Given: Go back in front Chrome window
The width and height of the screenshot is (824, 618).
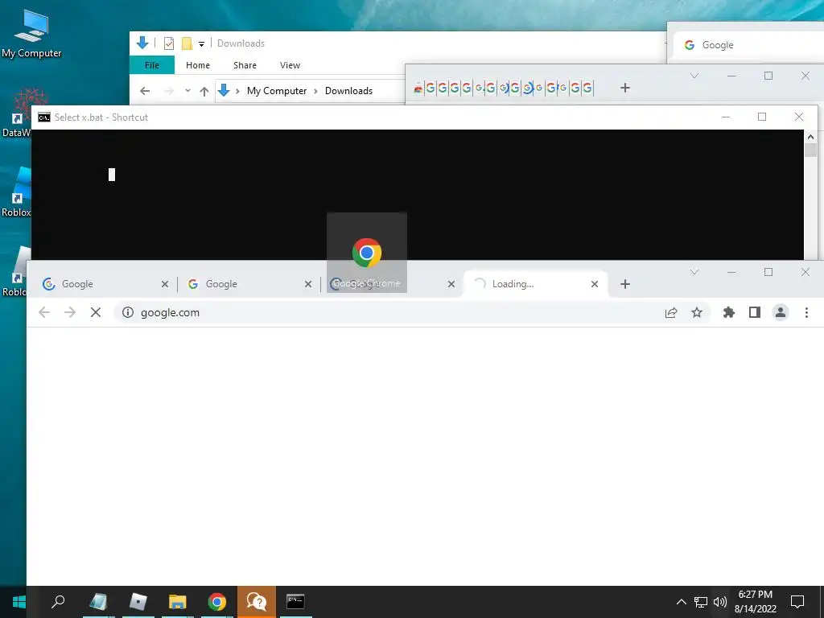Looking at the screenshot, I should (x=44, y=313).
